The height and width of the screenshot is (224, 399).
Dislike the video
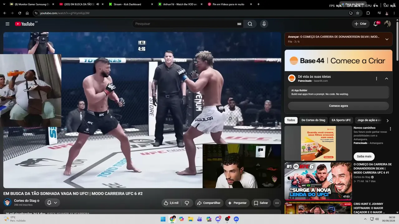[187, 203]
